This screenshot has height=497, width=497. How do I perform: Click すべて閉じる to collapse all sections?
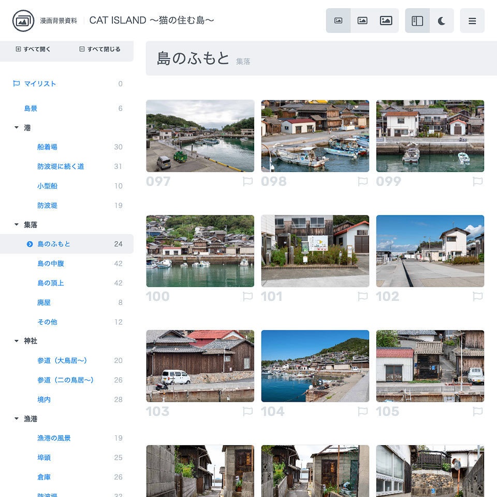pos(98,49)
